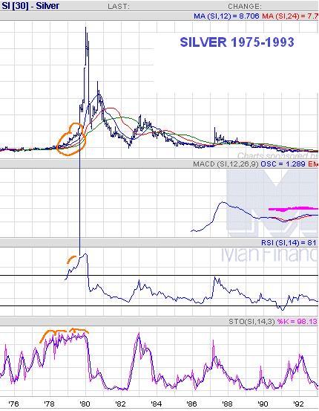The width and height of the screenshot is (319, 411).
Task: Click the 1980 silver price spike peak
Action: click(x=85, y=27)
